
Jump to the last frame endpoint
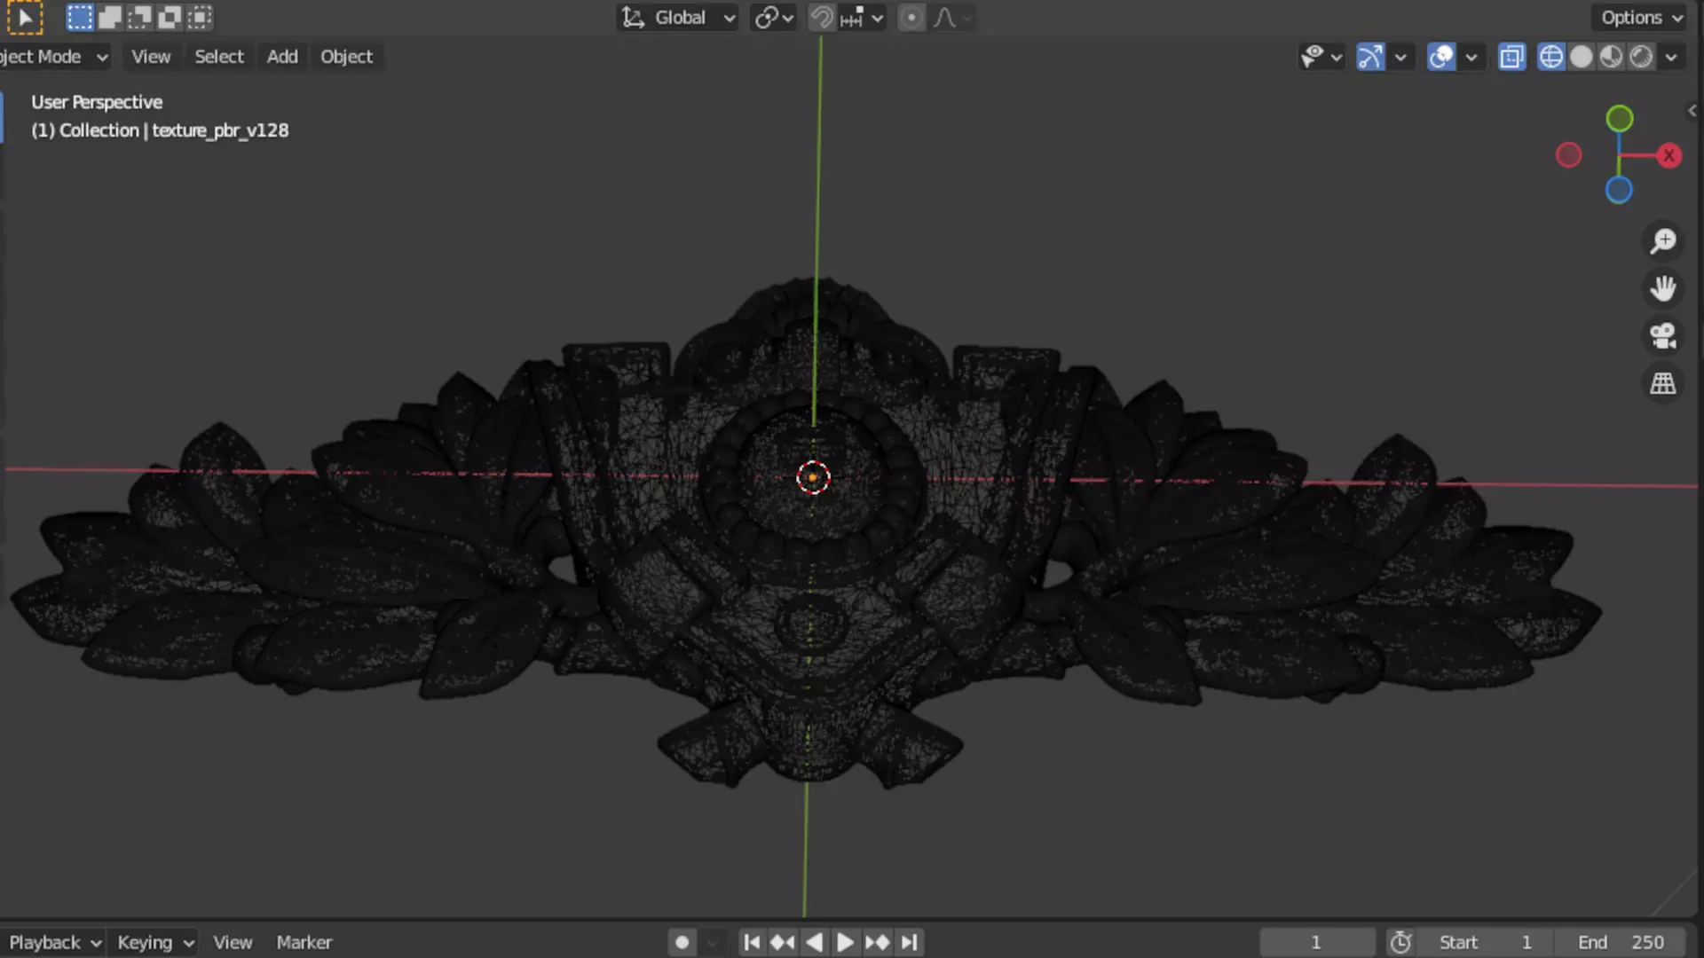910,942
